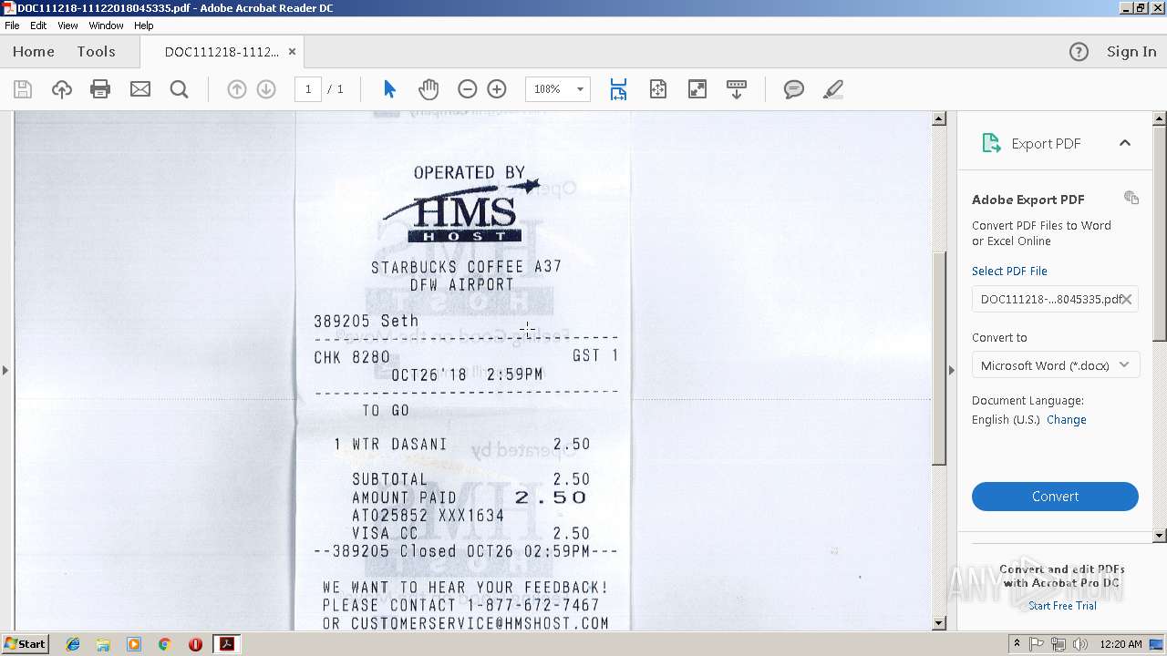Switch to the Home tab

click(x=34, y=52)
